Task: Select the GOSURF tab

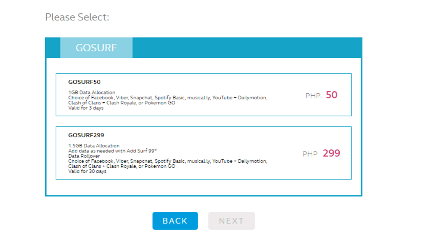Action: pyautogui.click(x=96, y=48)
